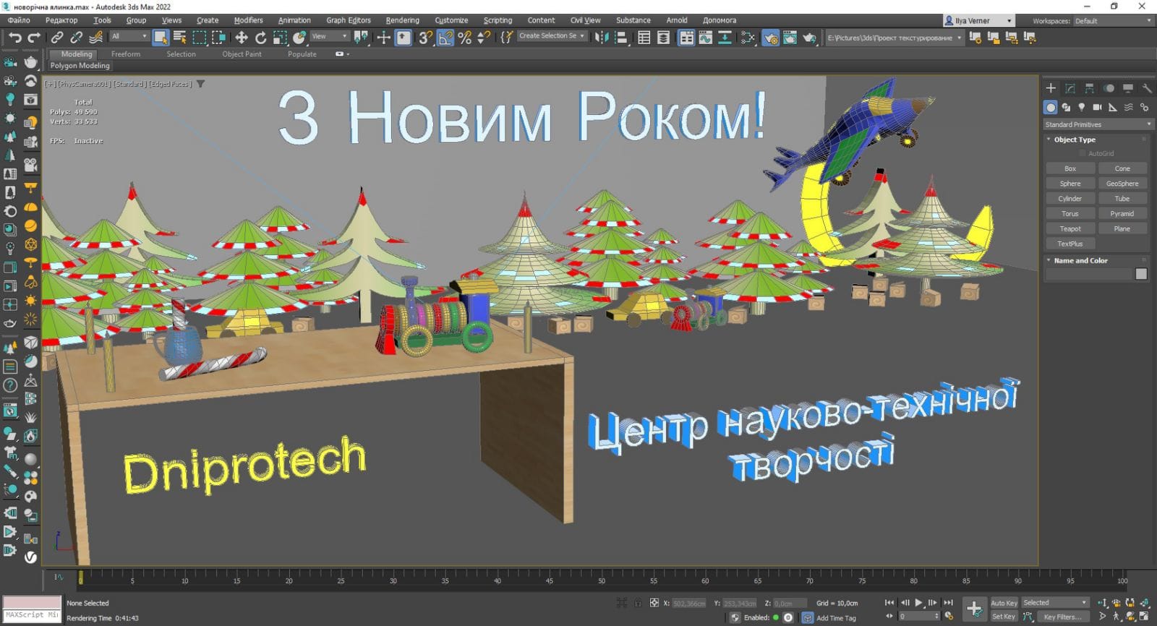Toggle Set Key mode
The image size is (1157, 626).
click(x=1004, y=617)
